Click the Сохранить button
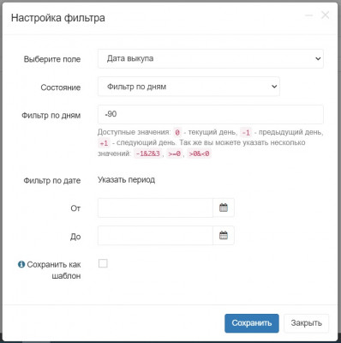Screen dimensions: 341x343 click(252, 323)
